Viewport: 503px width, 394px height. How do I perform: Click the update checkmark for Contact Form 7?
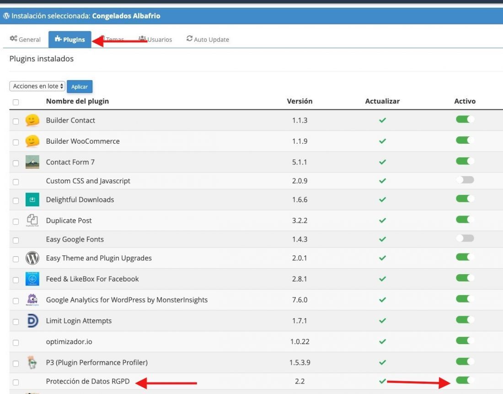click(382, 162)
